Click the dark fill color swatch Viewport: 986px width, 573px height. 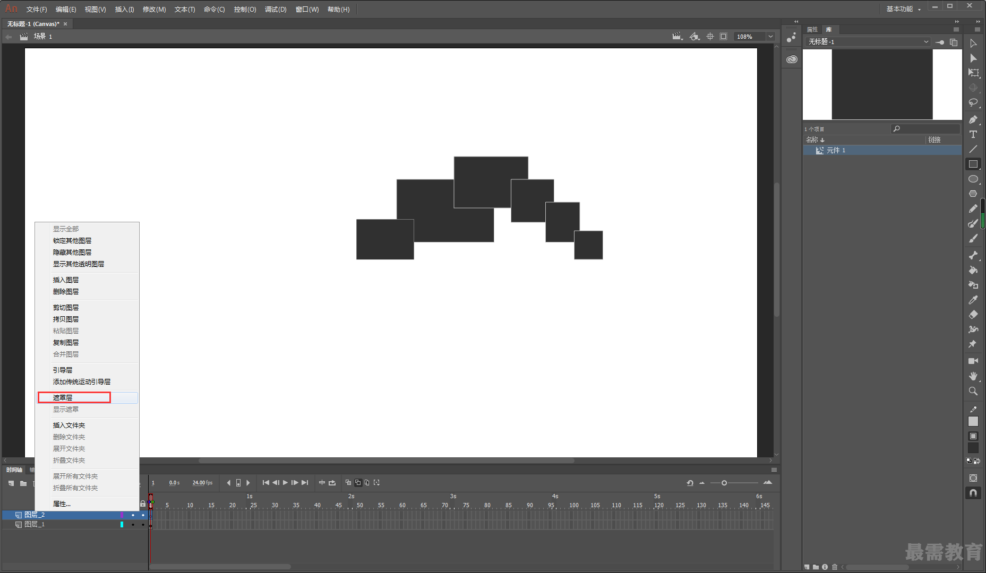[973, 448]
